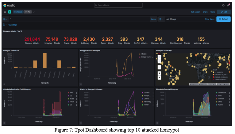Open the space selector D avatar
Image resolution: width=235 pixels, height=134 pixels.
(x=10, y=12)
